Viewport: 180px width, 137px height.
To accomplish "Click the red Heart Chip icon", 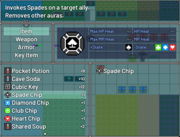I will pyautogui.click(x=8, y=119).
